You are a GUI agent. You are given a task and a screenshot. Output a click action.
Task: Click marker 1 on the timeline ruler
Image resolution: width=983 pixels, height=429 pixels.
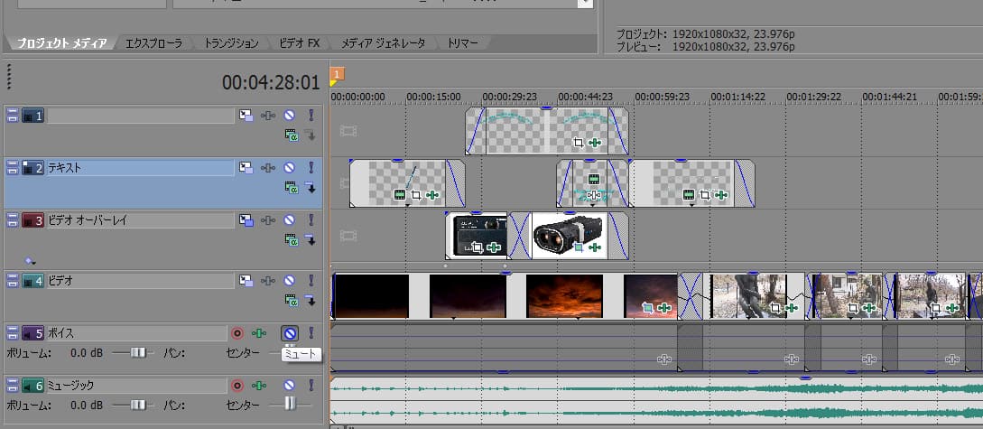pyautogui.click(x=337, y=74)
